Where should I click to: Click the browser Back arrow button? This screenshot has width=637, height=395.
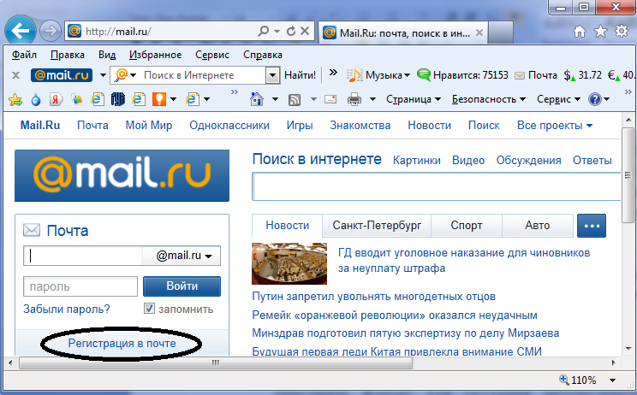click(20, 31)
